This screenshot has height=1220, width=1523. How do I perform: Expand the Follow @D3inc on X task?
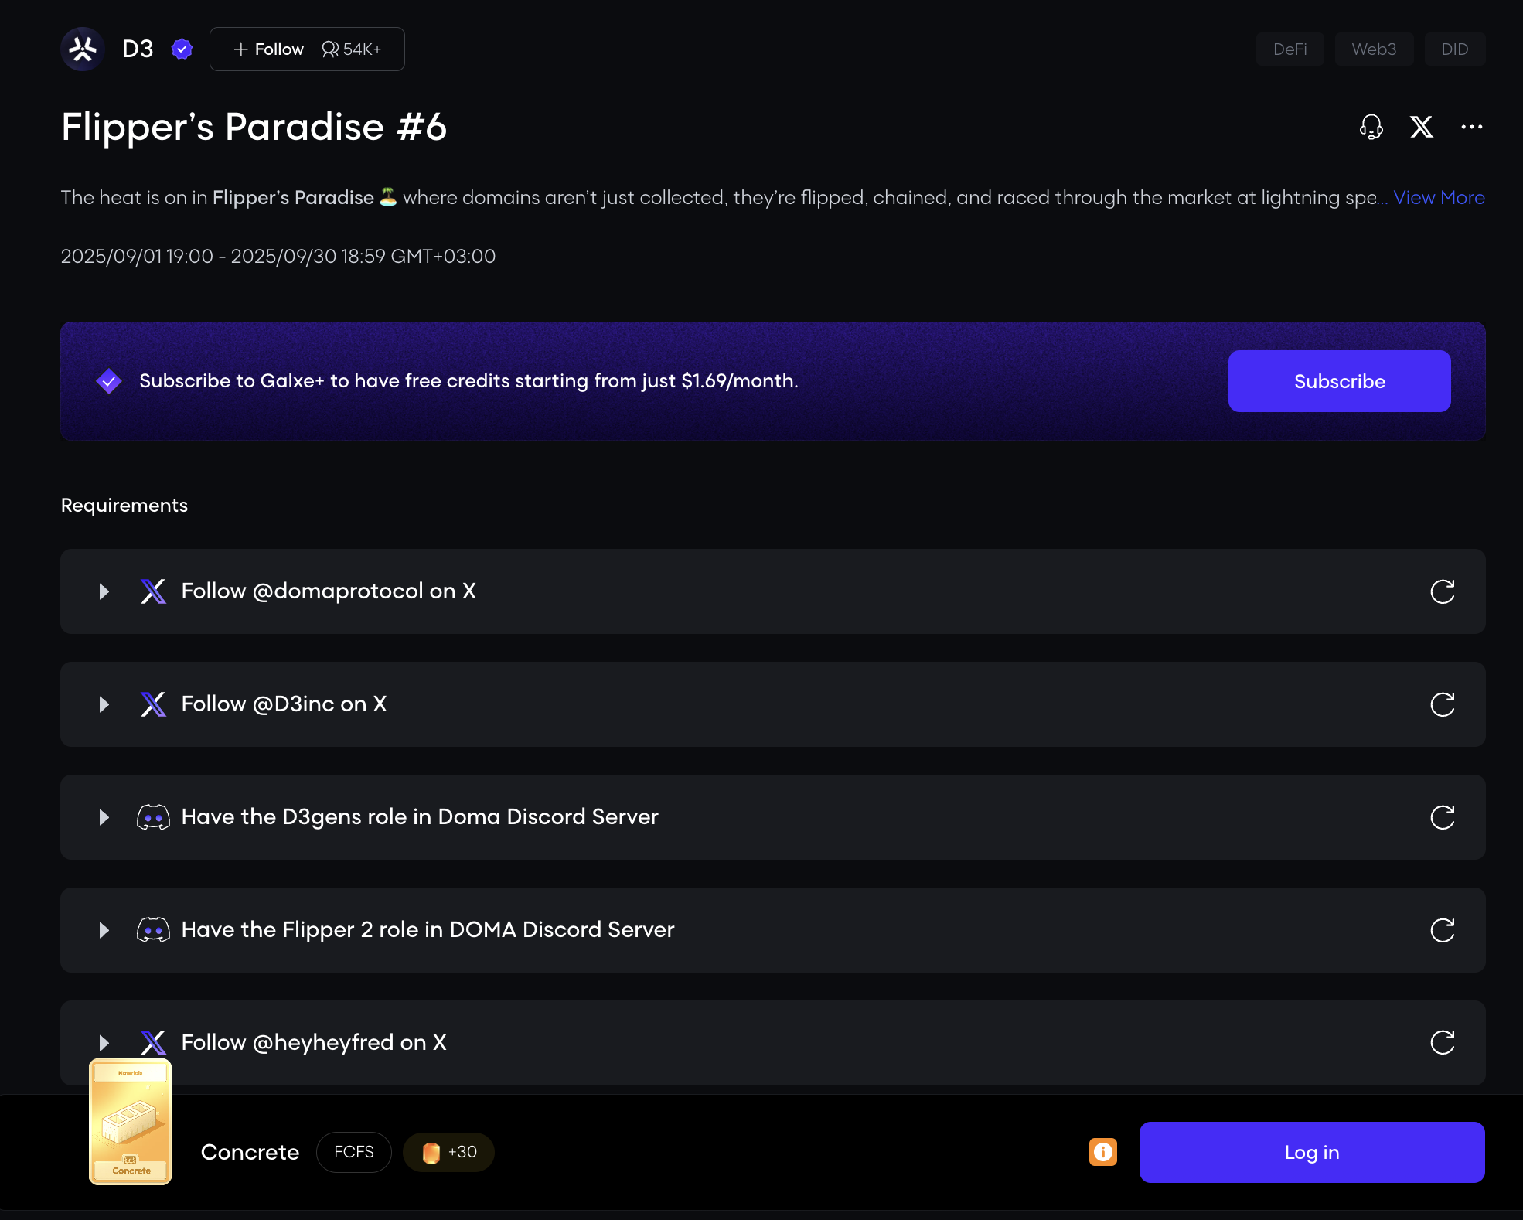point(104,704)
